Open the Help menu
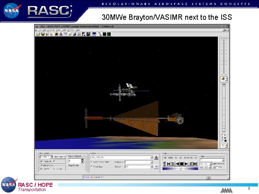259x194 pixels. 78,30
